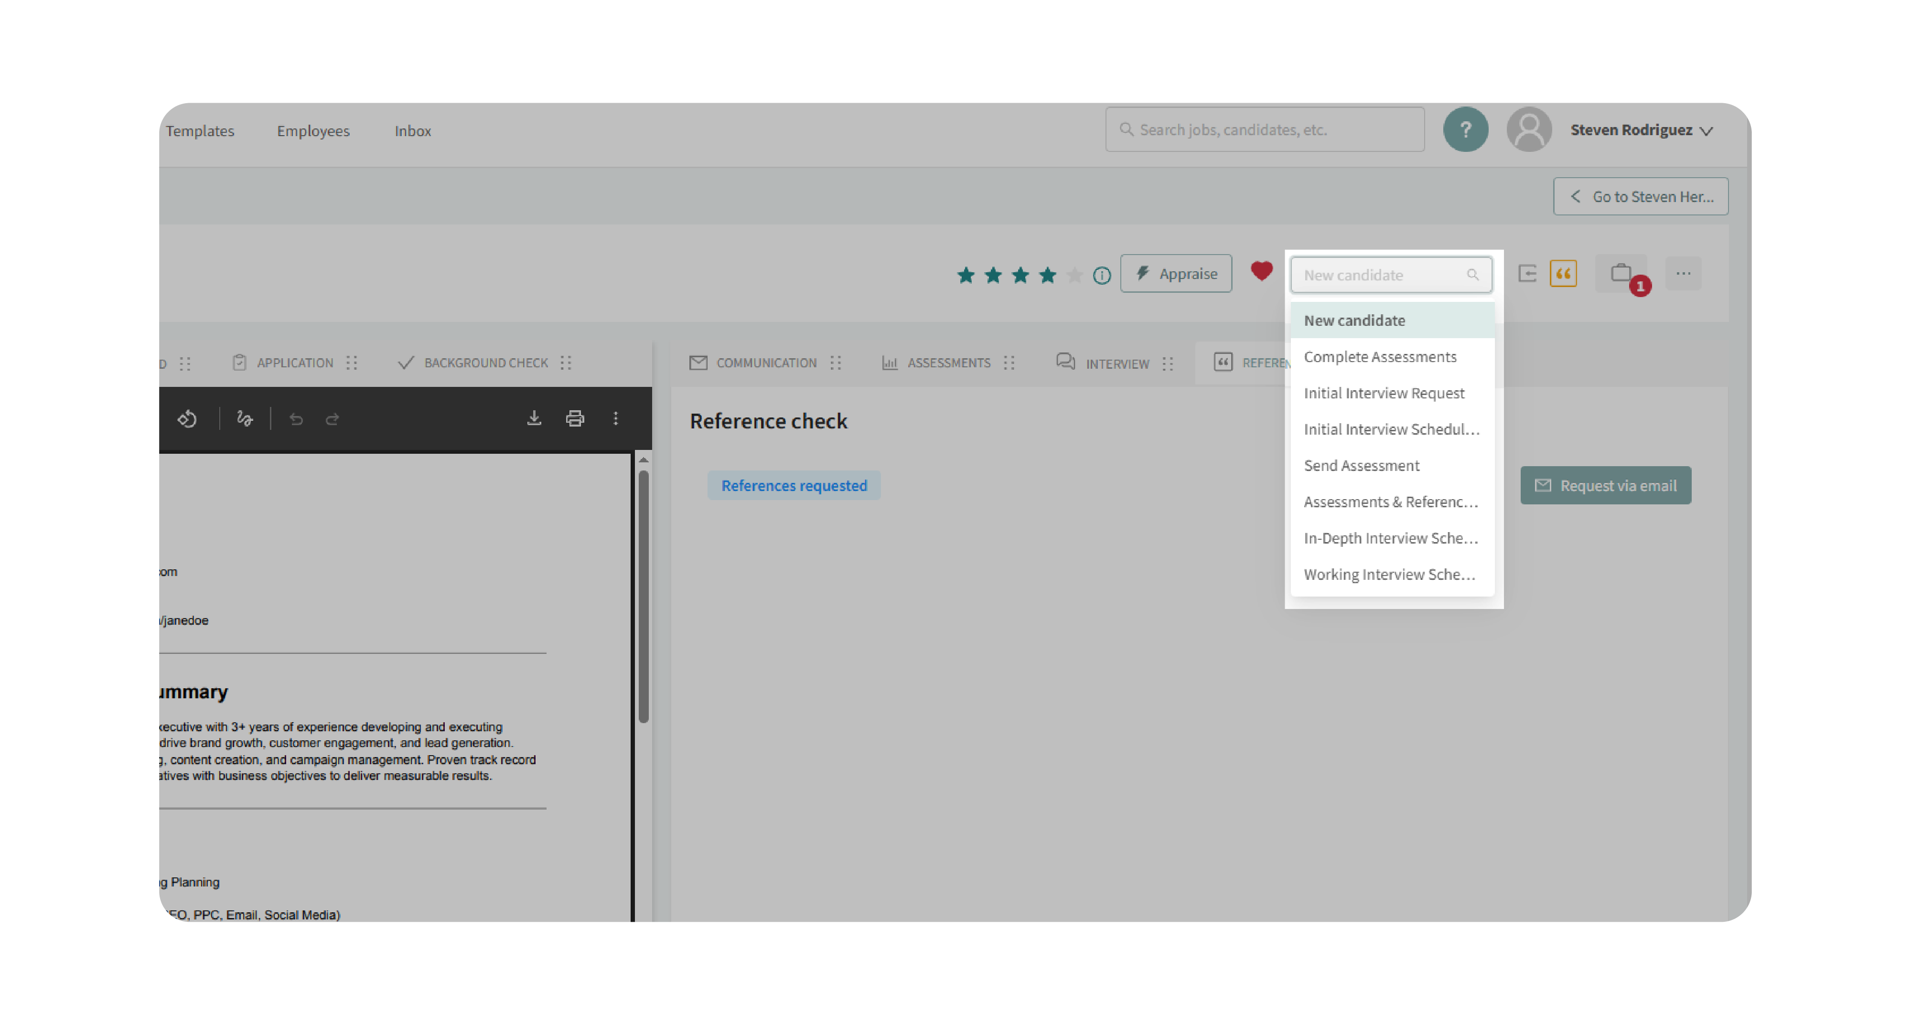Click the download icon in PDF toolbar
This screenshot has height=1025, width=1911.
[534, 419]
